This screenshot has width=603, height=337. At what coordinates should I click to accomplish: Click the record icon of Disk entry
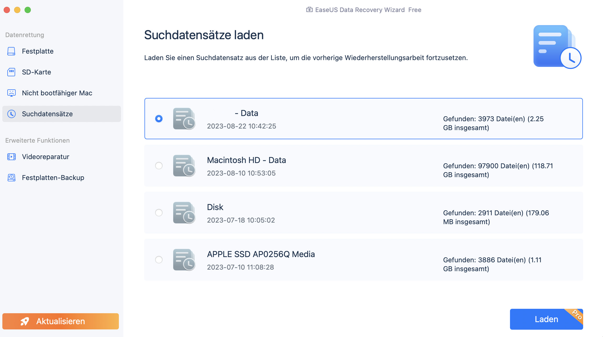184,213
